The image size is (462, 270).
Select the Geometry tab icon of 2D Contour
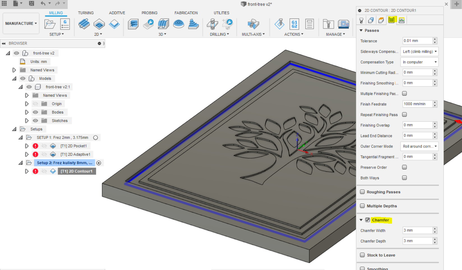(371, 20)
